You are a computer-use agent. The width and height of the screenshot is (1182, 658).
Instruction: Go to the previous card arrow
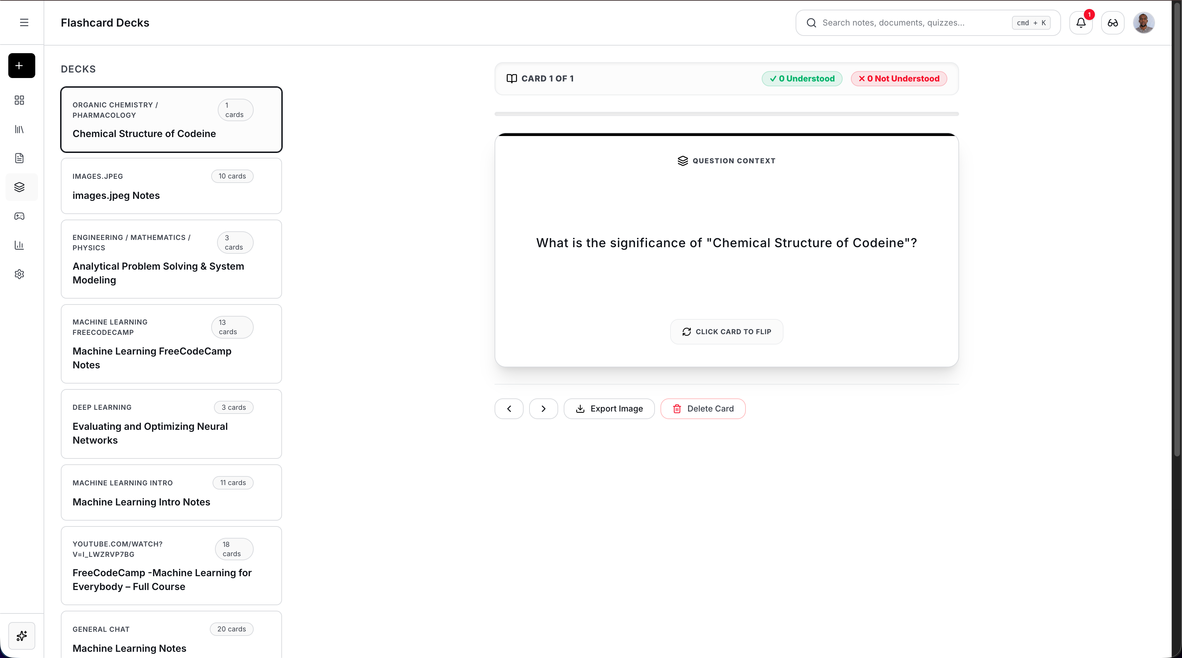tap(509, 409)
